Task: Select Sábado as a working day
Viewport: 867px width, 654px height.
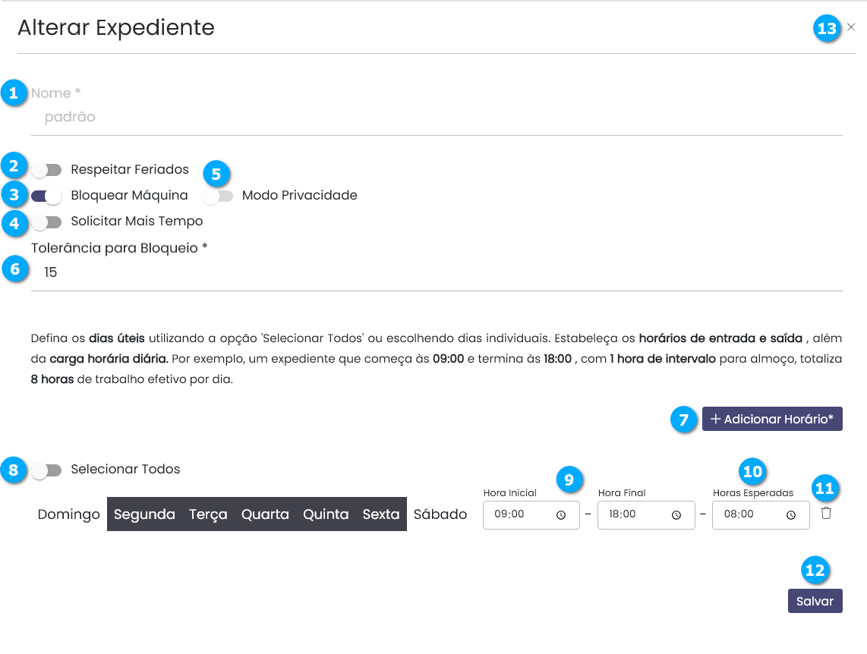Action: click(x=440, y=514)
